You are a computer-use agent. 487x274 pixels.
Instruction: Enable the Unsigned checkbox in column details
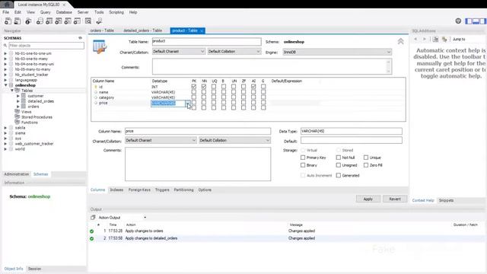[339, 165]
